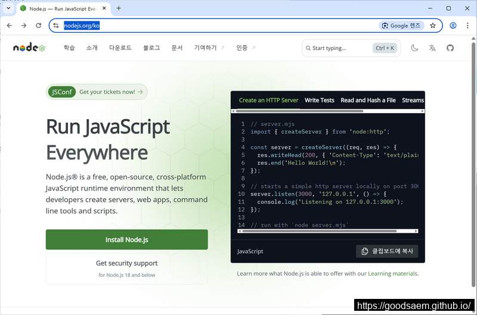The height and width of the screenshot is (315, 477).
Task: Open the tab search dropdown arrow
Action: point(8,8)
